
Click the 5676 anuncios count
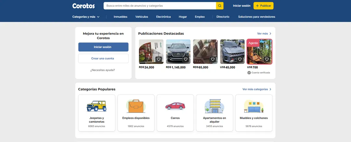[x=254, y=126]
